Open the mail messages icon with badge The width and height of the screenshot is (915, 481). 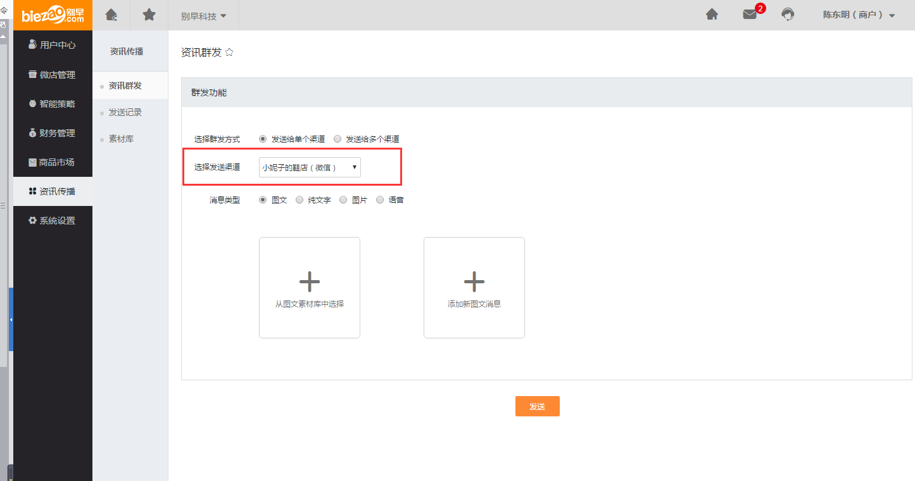(750, 15)
